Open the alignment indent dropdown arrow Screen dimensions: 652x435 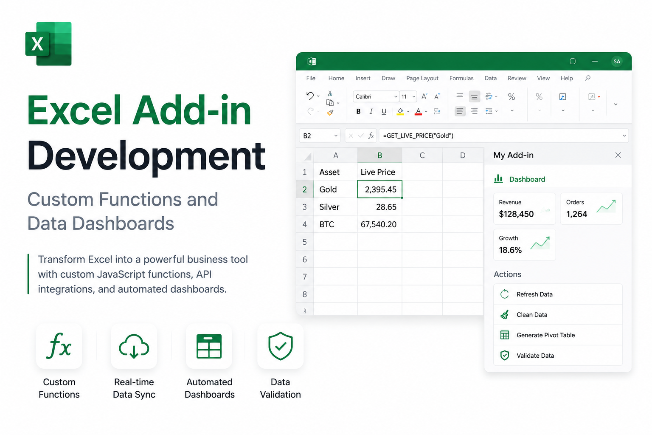pyautogui.click(x=496, y=111)
